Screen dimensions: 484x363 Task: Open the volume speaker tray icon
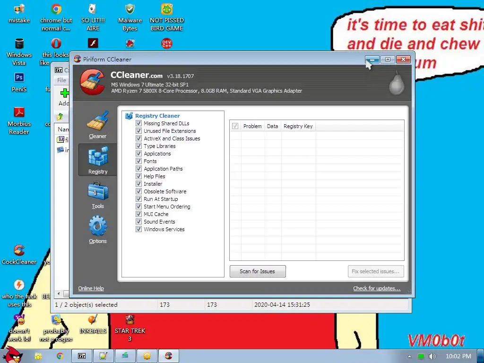click(x=432, y=356)
